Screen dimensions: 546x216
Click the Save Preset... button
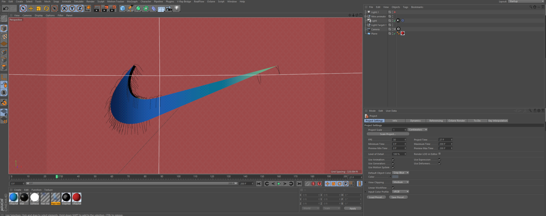tap(398, 197)
